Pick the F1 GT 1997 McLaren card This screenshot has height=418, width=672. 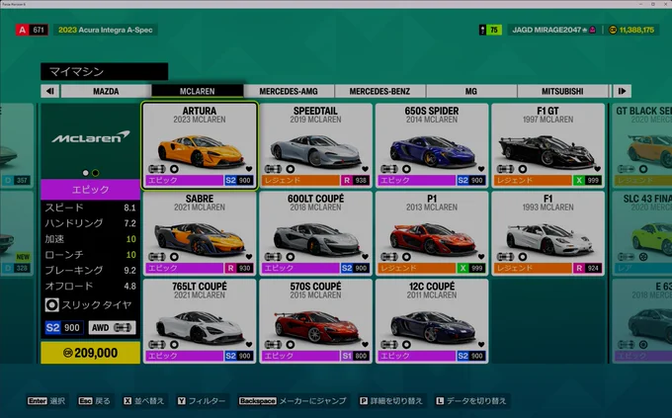coord(548,145)
